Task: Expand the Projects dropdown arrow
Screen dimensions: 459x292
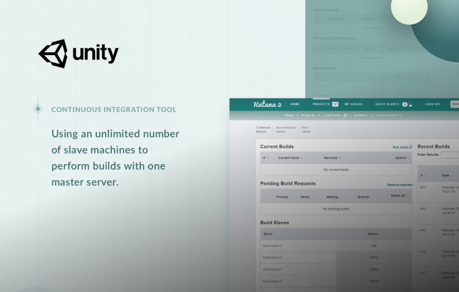Action: 335,104
